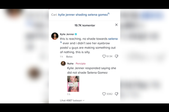This screenshot has width=169, height=112.
Task: Click chevron next to 4987 balasan
Action: click(x=83, y=101)
